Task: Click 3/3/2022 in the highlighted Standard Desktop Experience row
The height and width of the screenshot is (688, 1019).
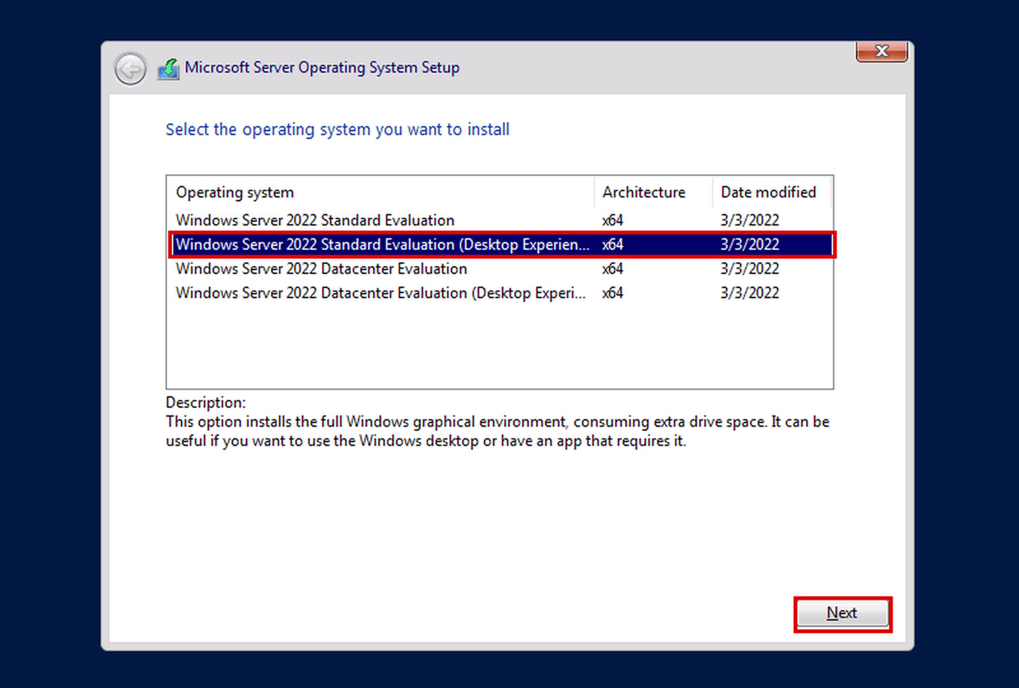Action: pos(750,245)
